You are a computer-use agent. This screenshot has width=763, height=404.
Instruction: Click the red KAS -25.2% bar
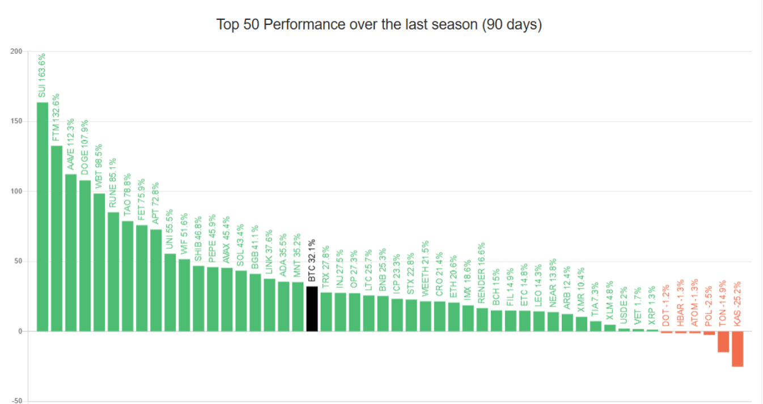[x=737, y=348]
